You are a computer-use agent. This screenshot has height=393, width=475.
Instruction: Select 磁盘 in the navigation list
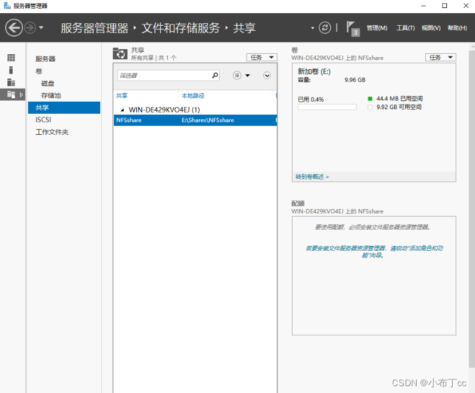tap(48, 83)
